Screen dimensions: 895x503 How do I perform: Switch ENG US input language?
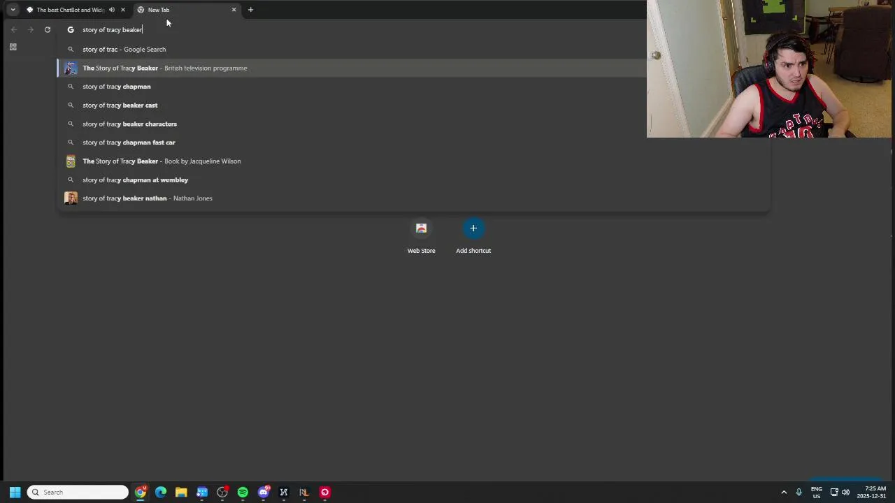[816, 493]
